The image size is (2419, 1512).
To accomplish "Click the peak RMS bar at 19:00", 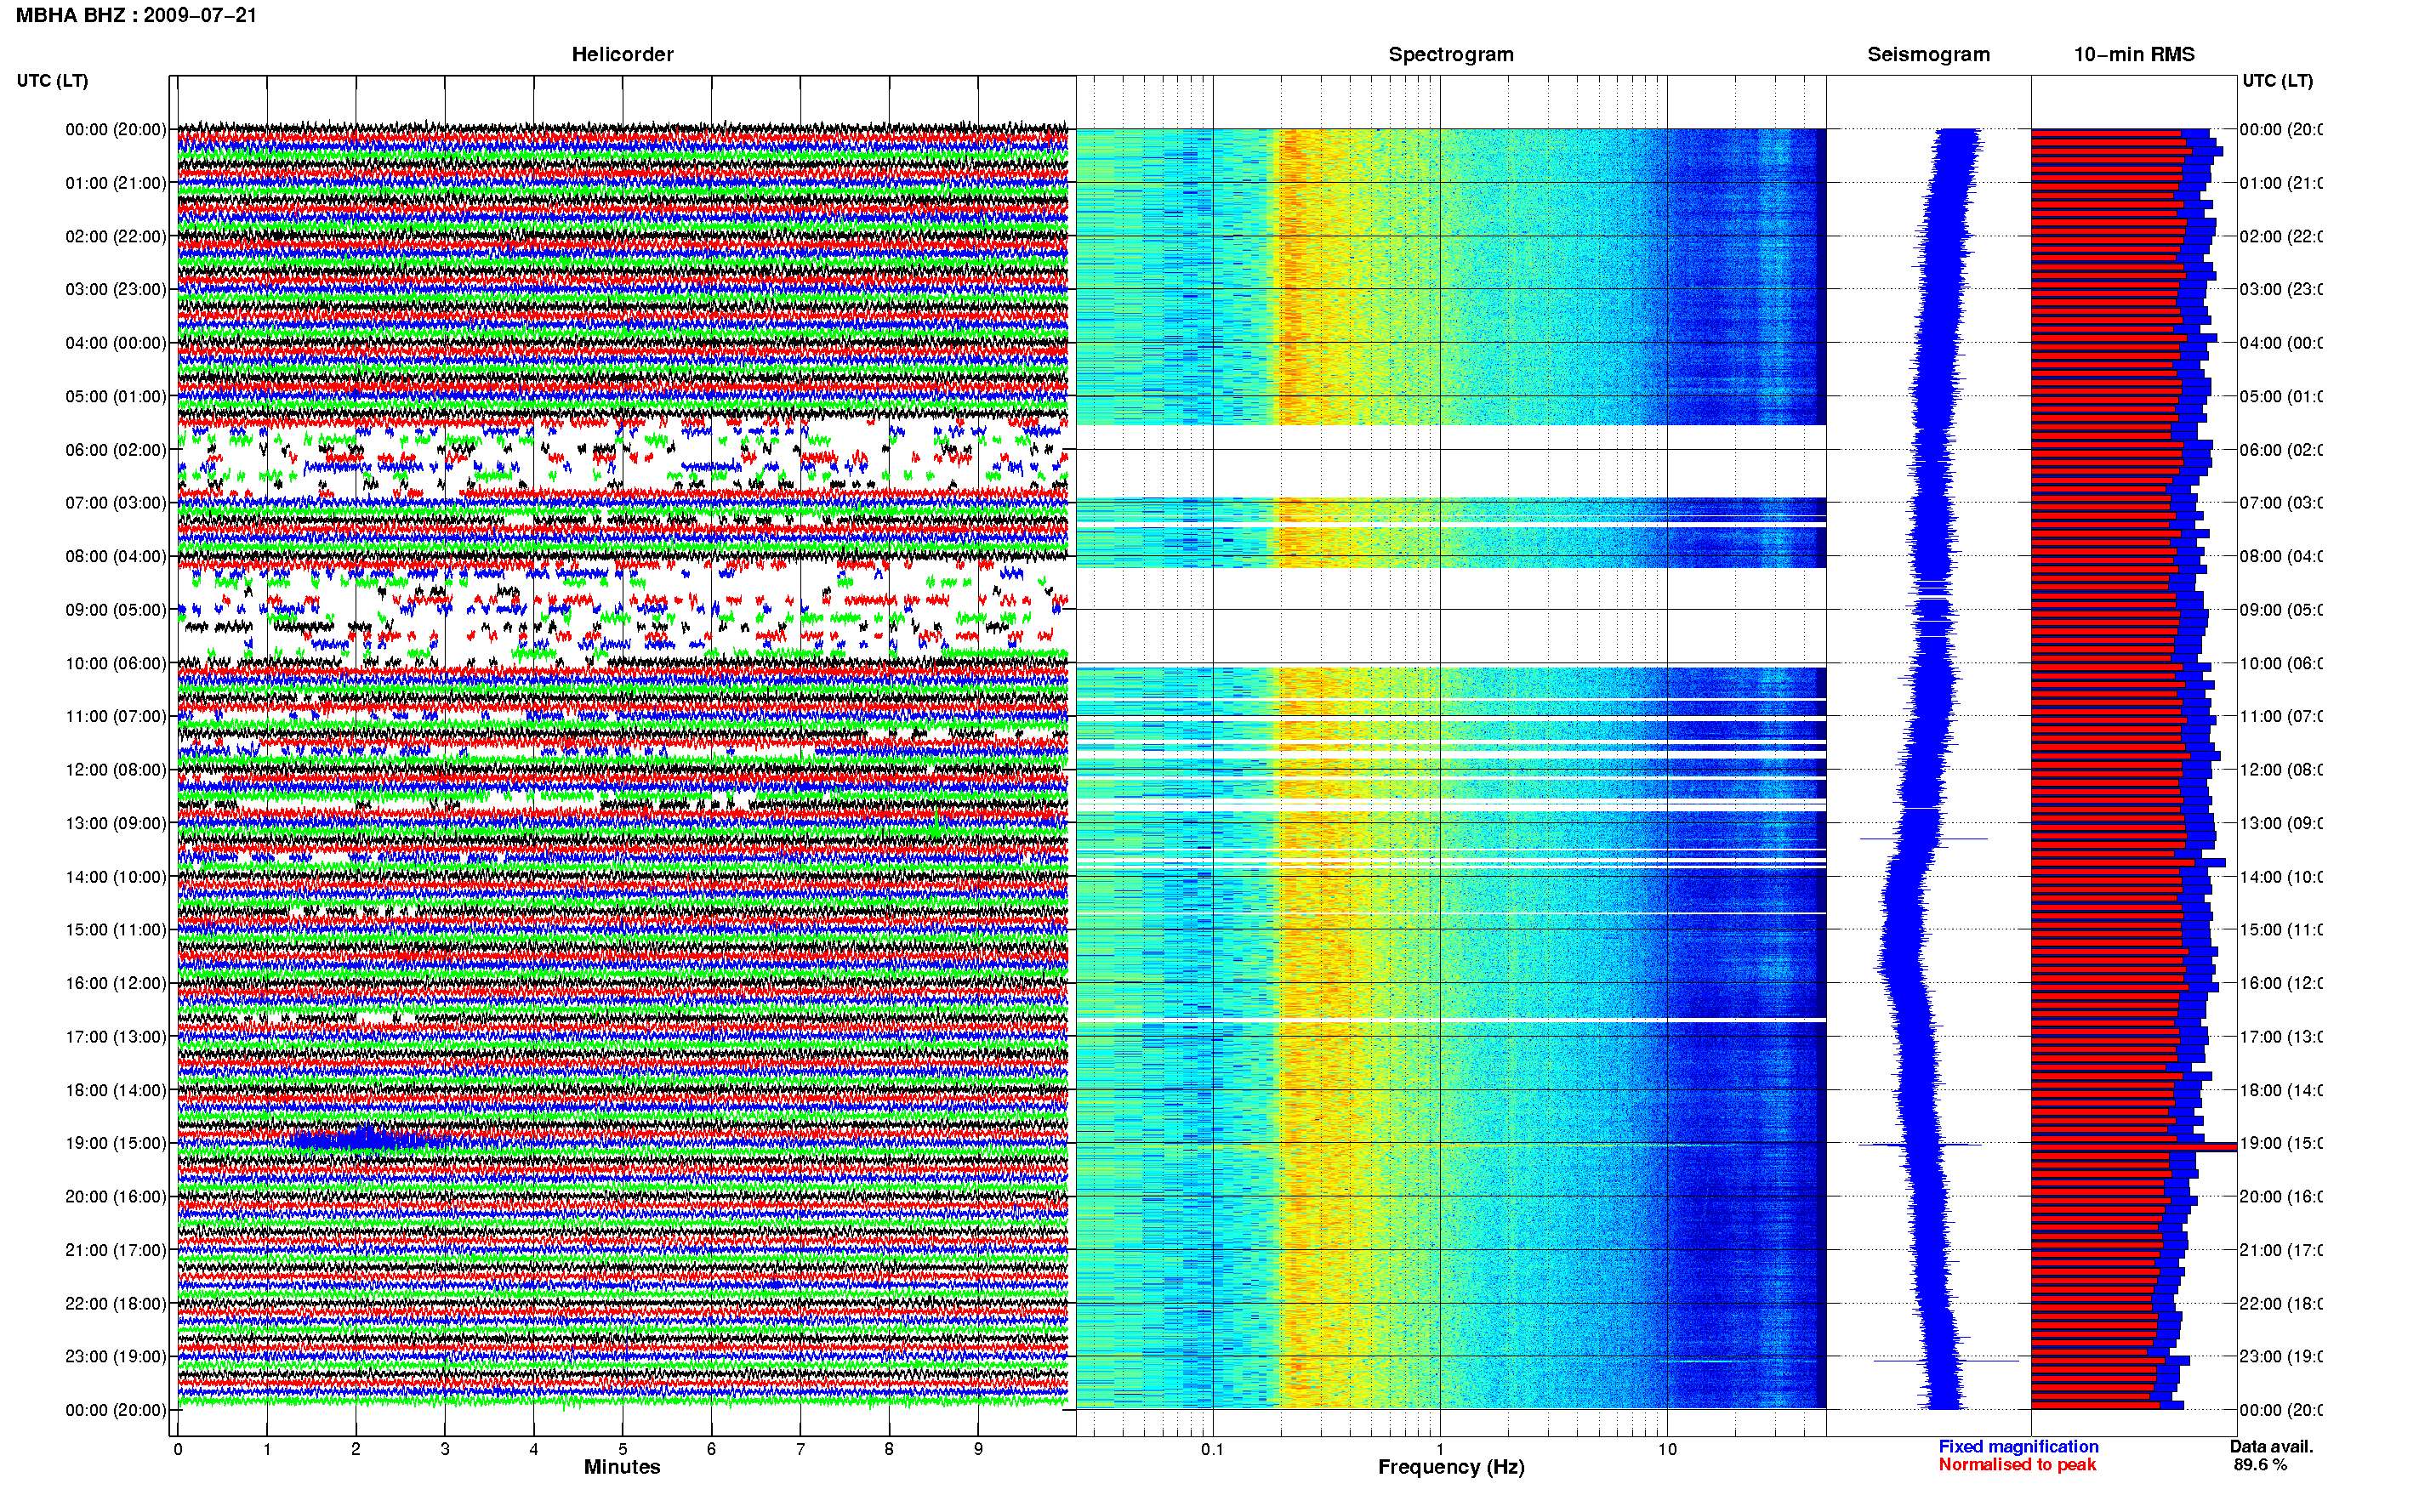I will tap(2134, 1147).
